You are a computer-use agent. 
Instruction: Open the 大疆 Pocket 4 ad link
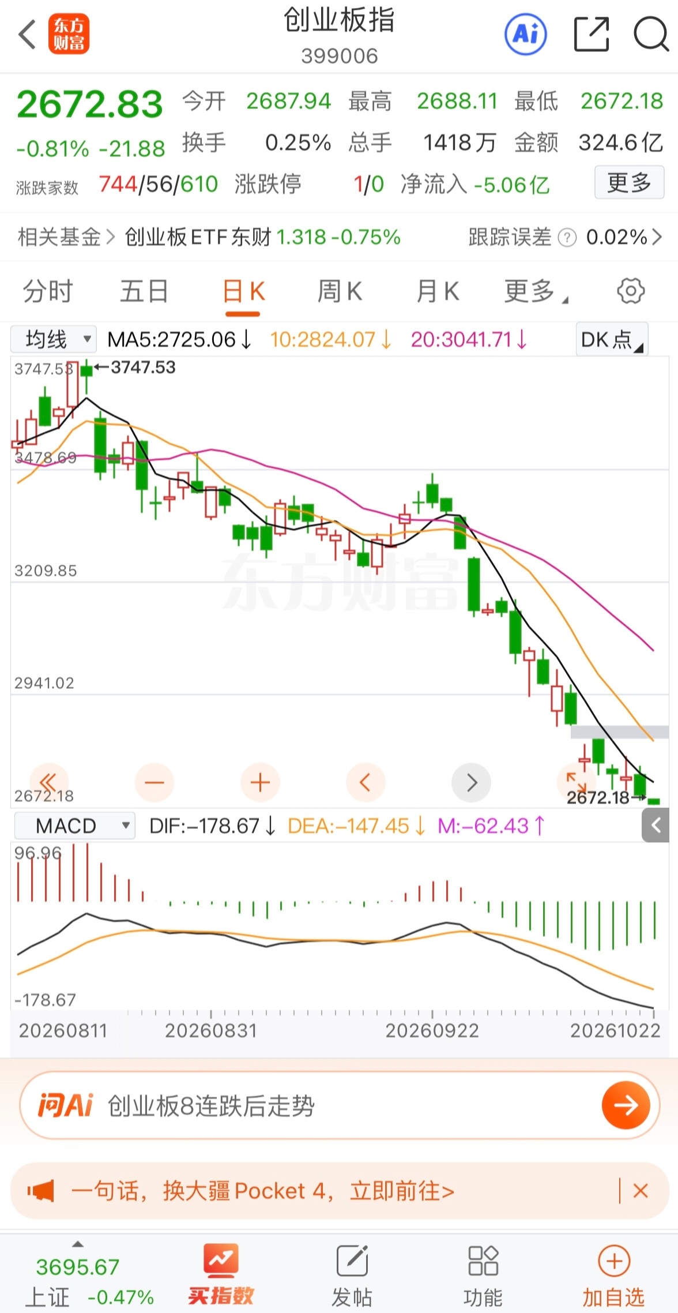coord(262,1191)
